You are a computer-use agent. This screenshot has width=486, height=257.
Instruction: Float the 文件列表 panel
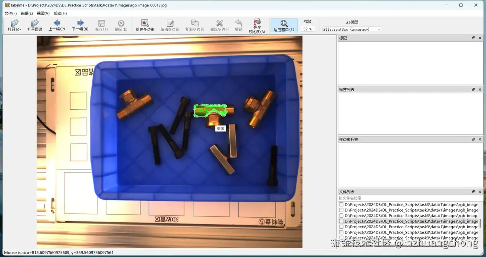pyautogui.click(x=473, y=192)
